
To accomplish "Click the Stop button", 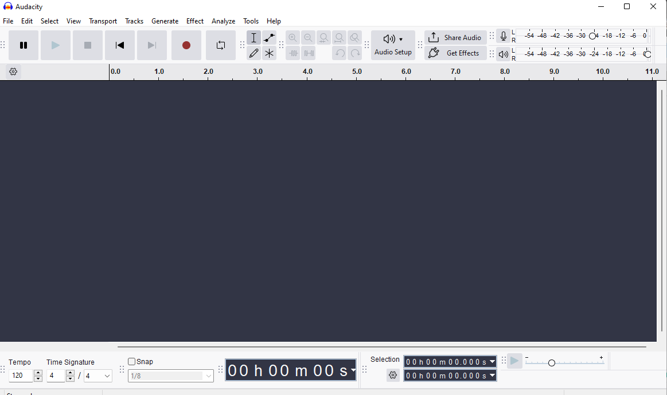I will click(x=88, y=45).
